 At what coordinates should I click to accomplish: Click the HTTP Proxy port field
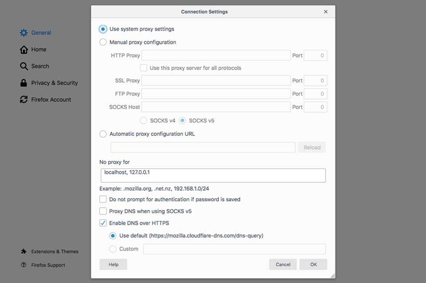tap(315, 55)
